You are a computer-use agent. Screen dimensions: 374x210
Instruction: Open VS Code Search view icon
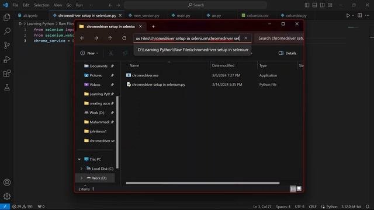(7, 31)
